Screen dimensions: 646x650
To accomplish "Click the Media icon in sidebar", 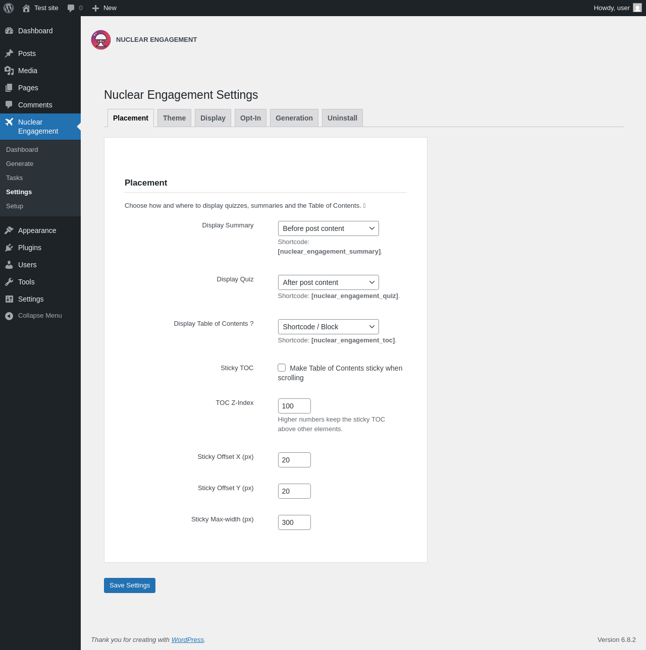I will click(9, 71).
